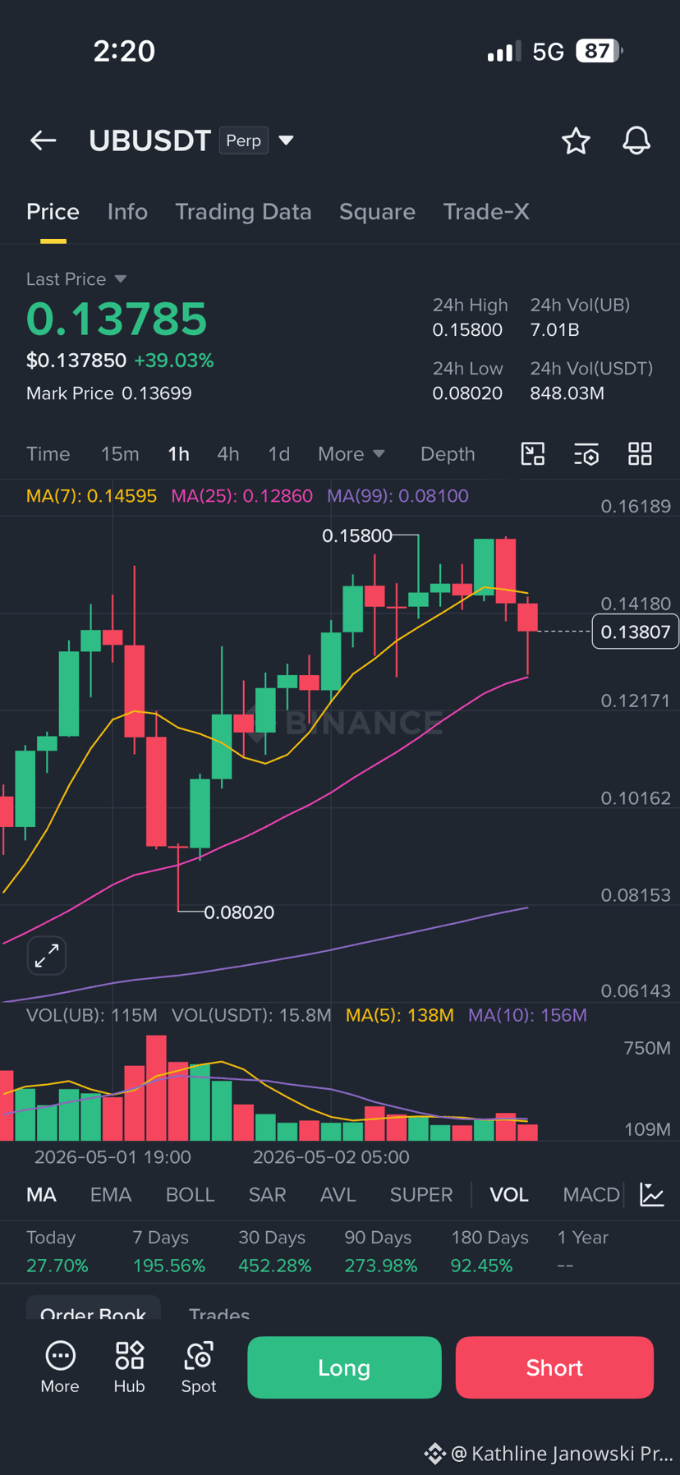This screenshot has width=680, height=1475.
Task: Tap the +39.03% change percentage
Action: (174, 361)
